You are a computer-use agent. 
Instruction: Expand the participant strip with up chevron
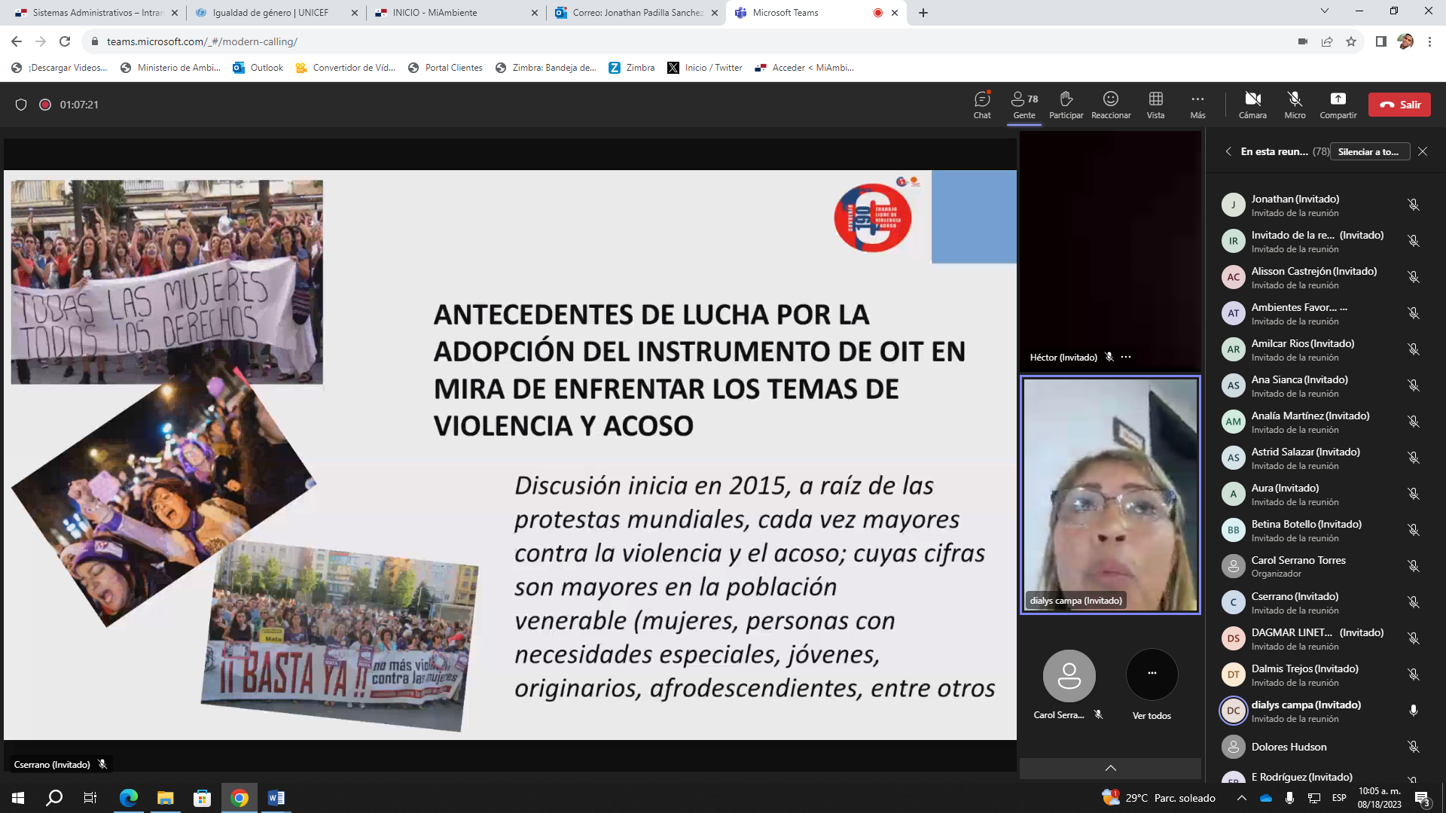pyautogui.click(x=1110, y=768)
